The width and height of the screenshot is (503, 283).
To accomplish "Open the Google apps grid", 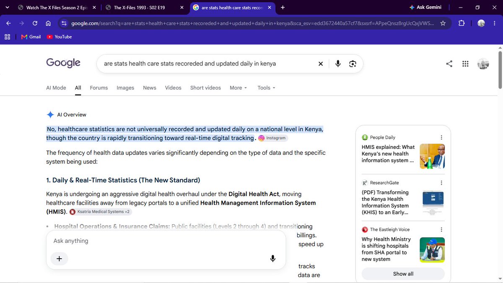I will [465, 64].
